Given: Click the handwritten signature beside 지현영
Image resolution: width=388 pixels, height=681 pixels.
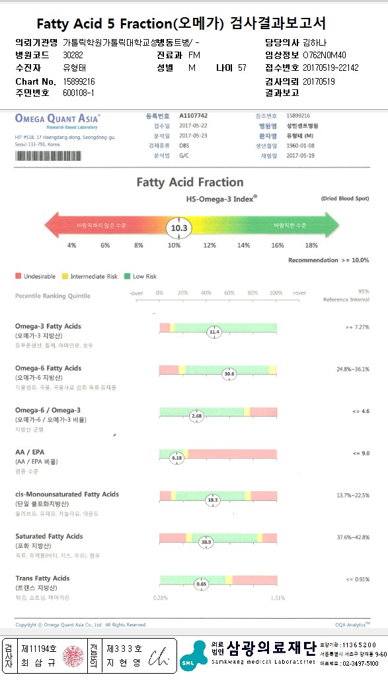Looking at the screenshot, I should click(x=159, y=657).
